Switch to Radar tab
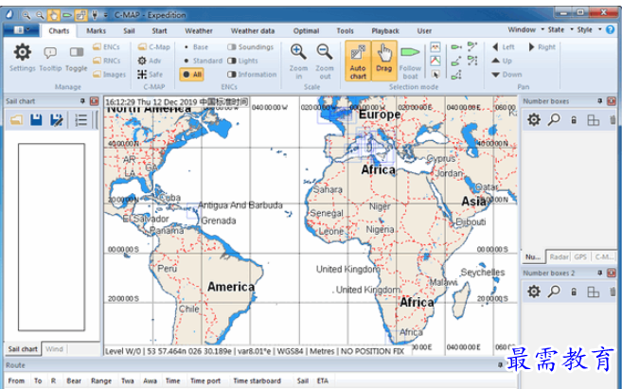 point(559,256)
